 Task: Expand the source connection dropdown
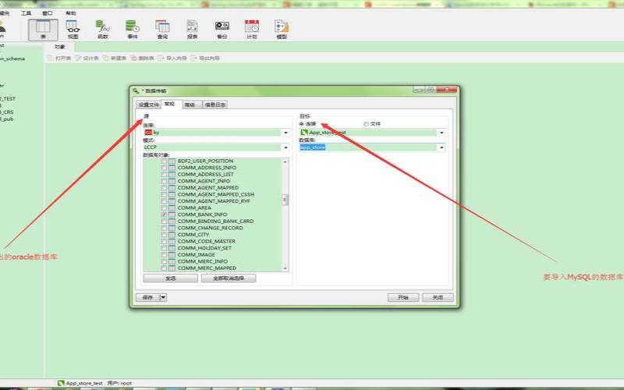click(285, 133)
